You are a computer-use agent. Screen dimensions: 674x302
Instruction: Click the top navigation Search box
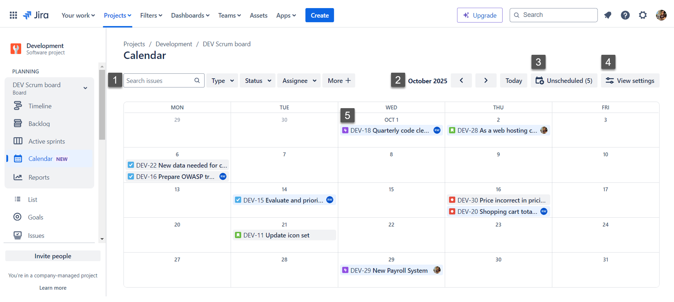pos(554,15)
